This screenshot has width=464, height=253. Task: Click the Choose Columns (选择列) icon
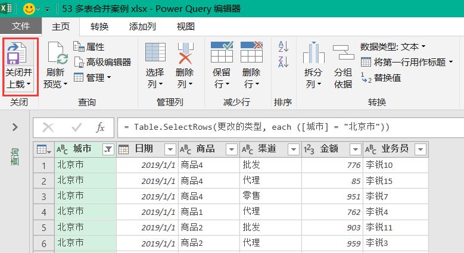(155, 52)
